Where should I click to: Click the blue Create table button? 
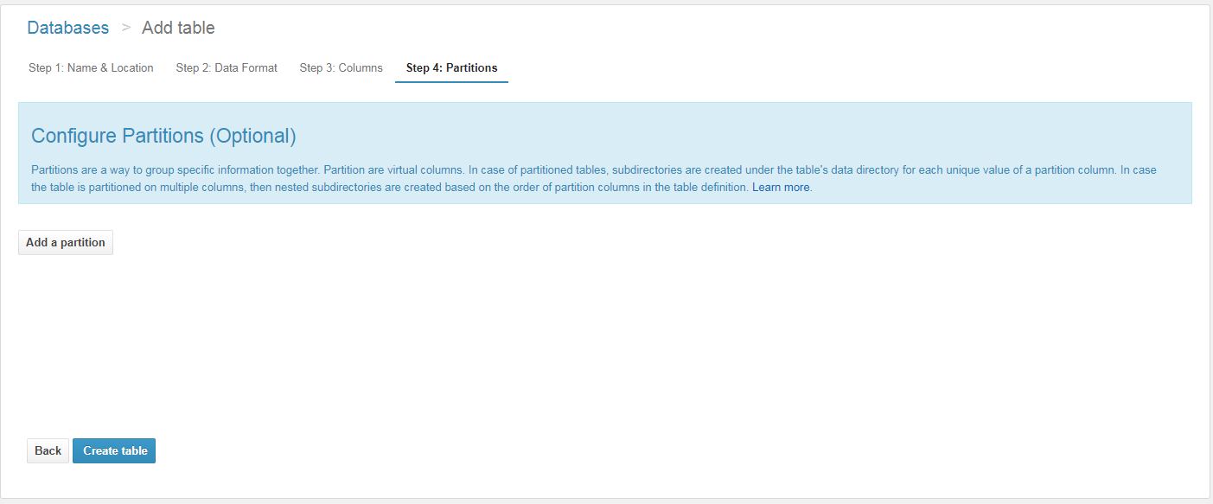pos(114,450)
